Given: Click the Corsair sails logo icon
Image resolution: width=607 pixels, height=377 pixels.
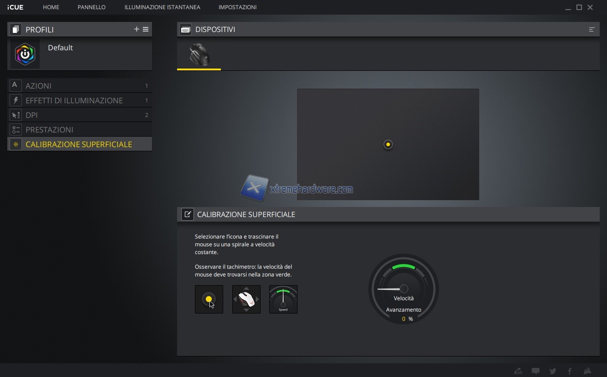Looking at the screenshot, I should [x=587, y=371].
